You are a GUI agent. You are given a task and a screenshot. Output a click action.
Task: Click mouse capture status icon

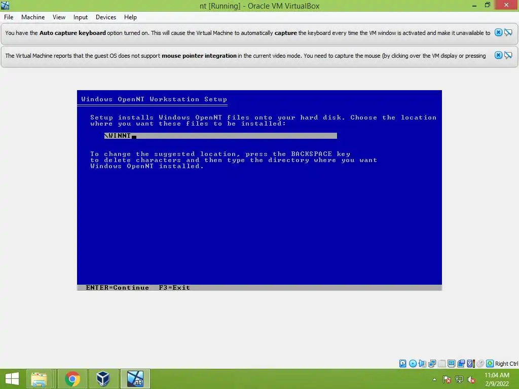(x=480, y=364)
